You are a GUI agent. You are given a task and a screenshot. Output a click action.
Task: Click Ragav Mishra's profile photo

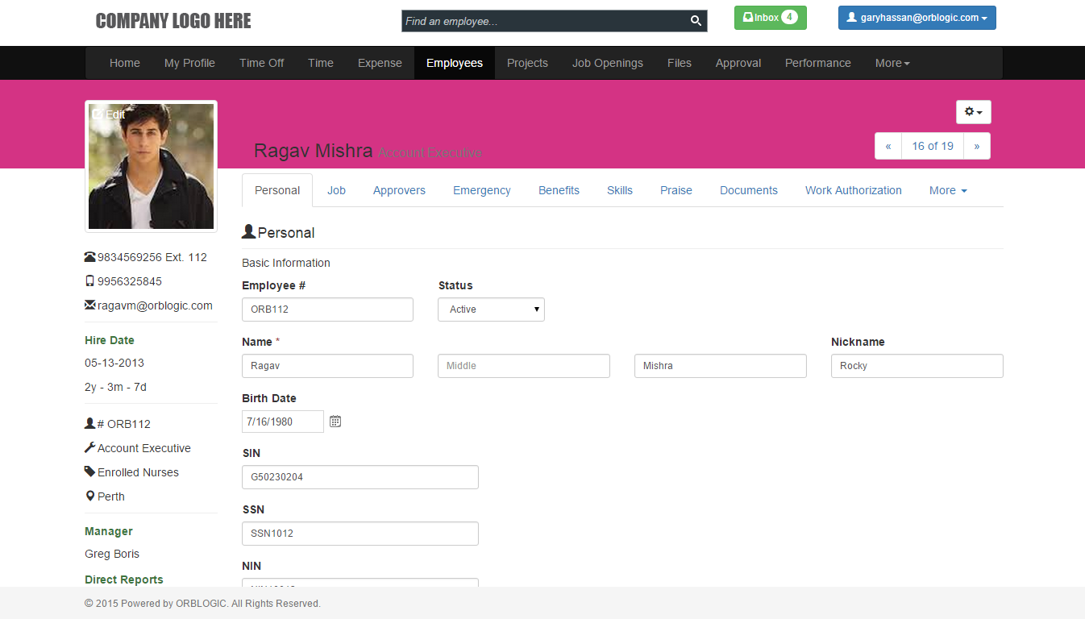152,166
